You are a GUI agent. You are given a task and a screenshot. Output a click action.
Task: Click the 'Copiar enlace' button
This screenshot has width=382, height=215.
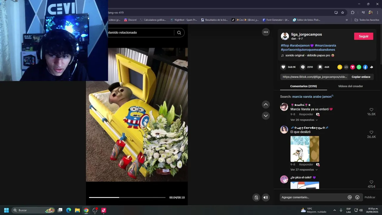(x=361, y=77)
